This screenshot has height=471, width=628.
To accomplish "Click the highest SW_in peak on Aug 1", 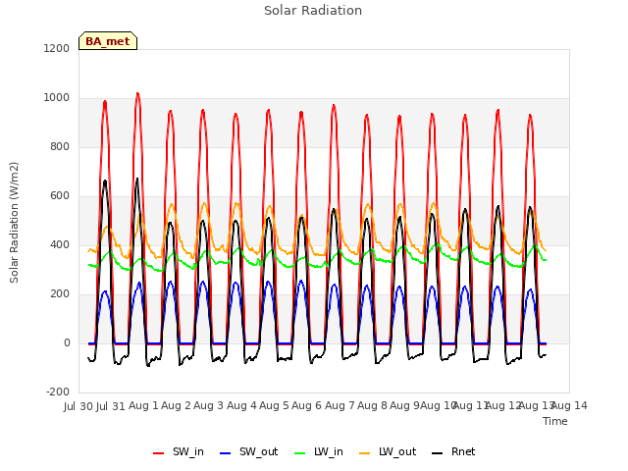I will click(x=137, y=94).
